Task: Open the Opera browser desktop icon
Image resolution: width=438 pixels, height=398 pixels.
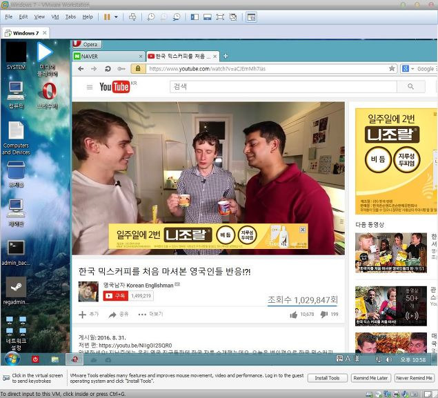Action: 48,95
